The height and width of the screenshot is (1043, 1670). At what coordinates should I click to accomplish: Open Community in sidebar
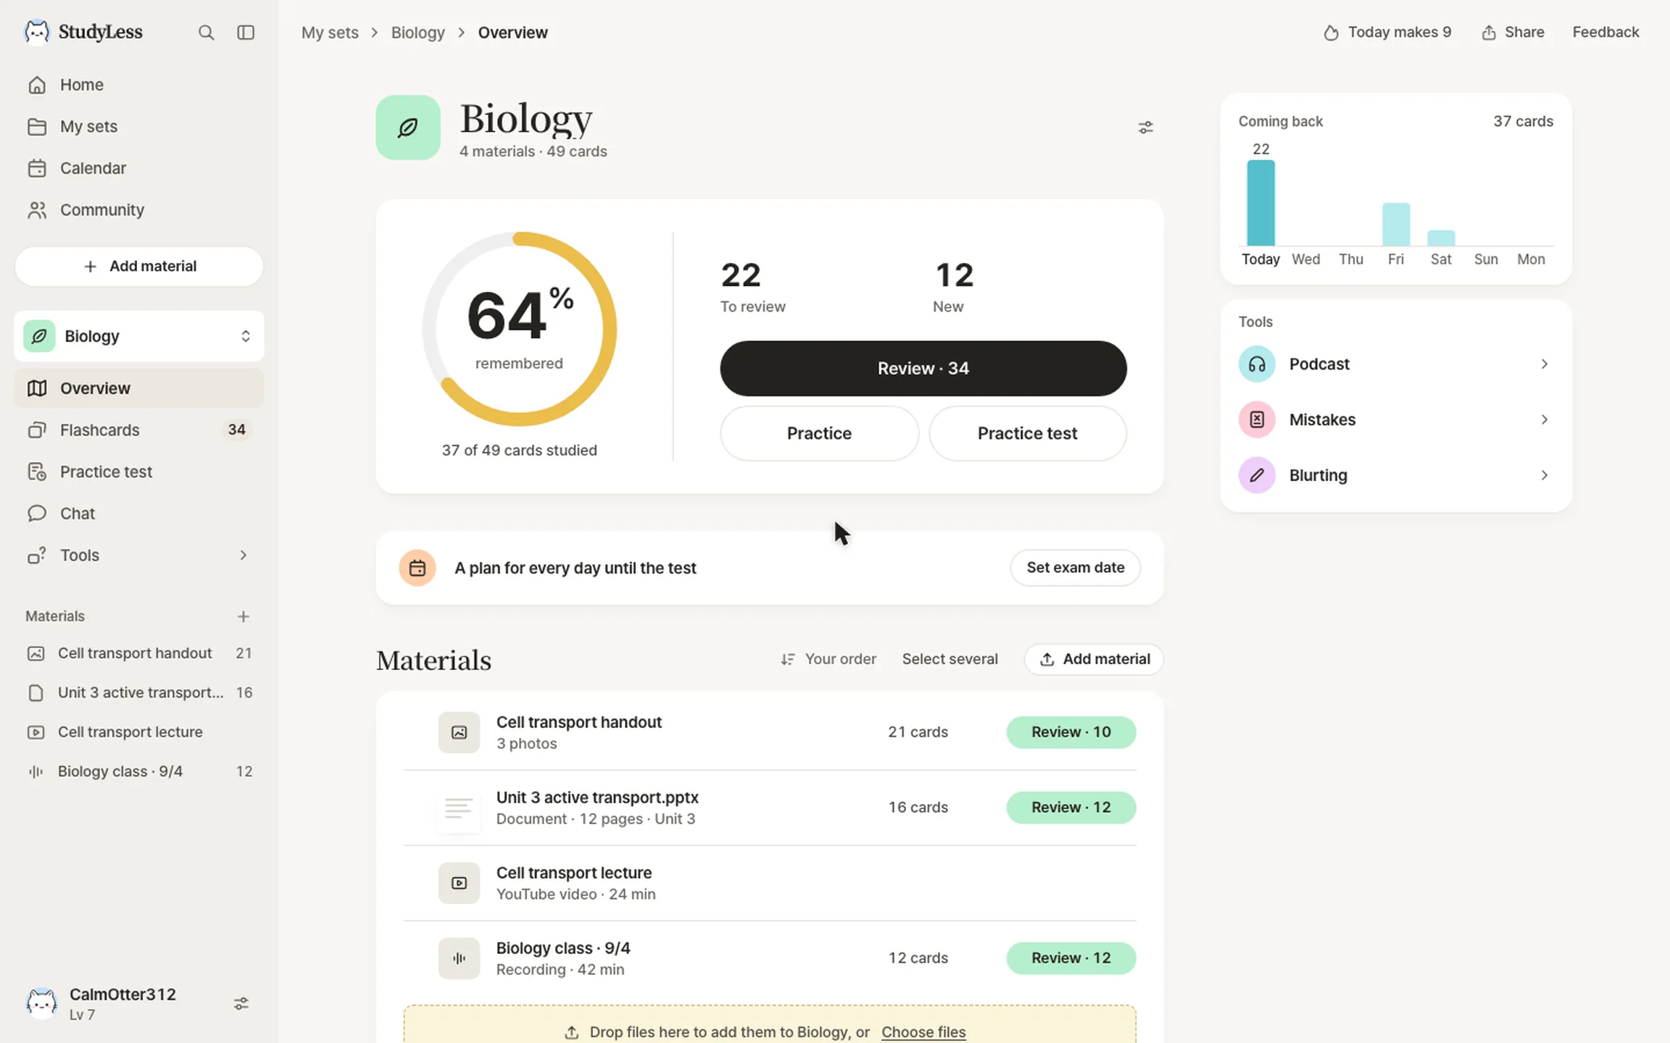pos(139,210)
